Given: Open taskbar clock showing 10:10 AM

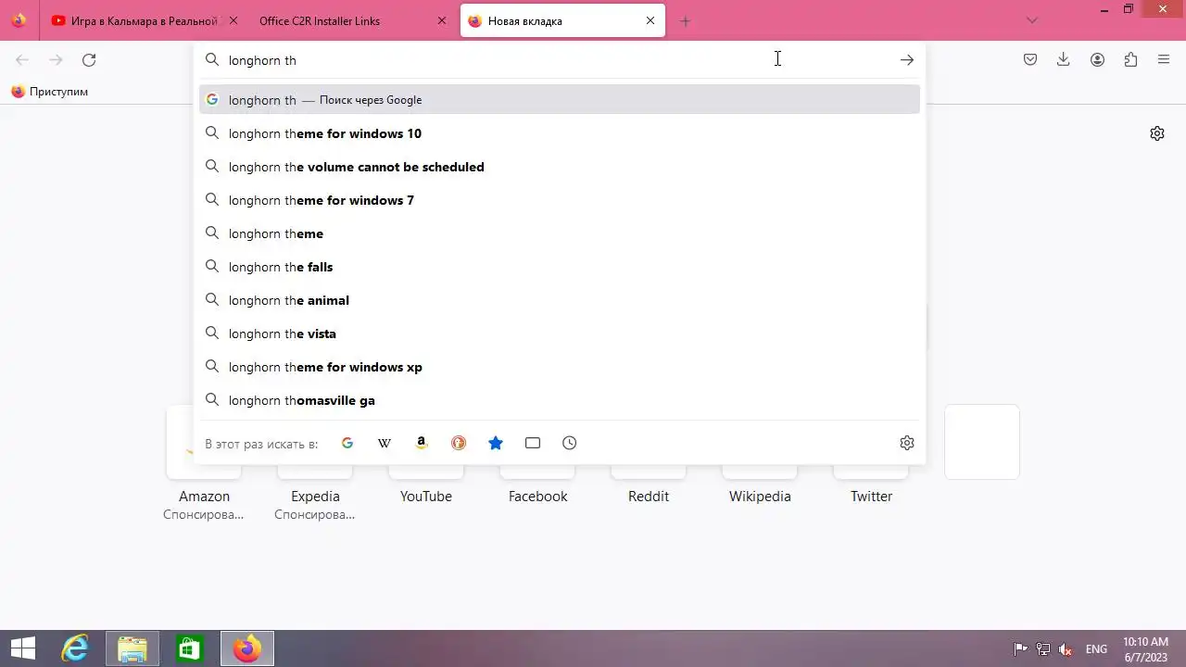Looking at the screenshot, I should (x=1146, y=648).
